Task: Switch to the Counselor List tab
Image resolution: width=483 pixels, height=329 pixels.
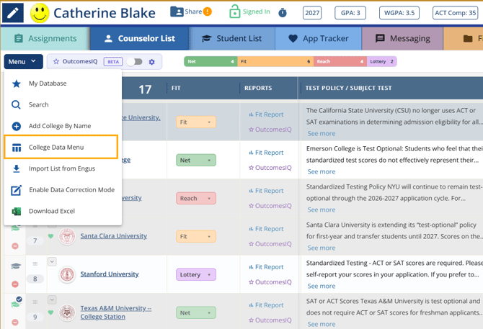Action: click(139, 38)
